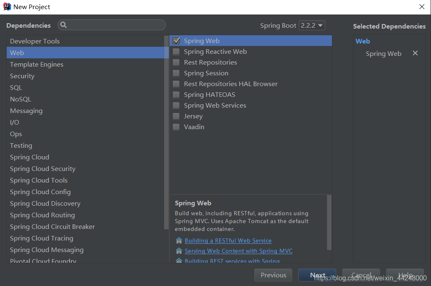
Task: Tick the Spring HATEOAS checkbox
Action: [176, 95]
